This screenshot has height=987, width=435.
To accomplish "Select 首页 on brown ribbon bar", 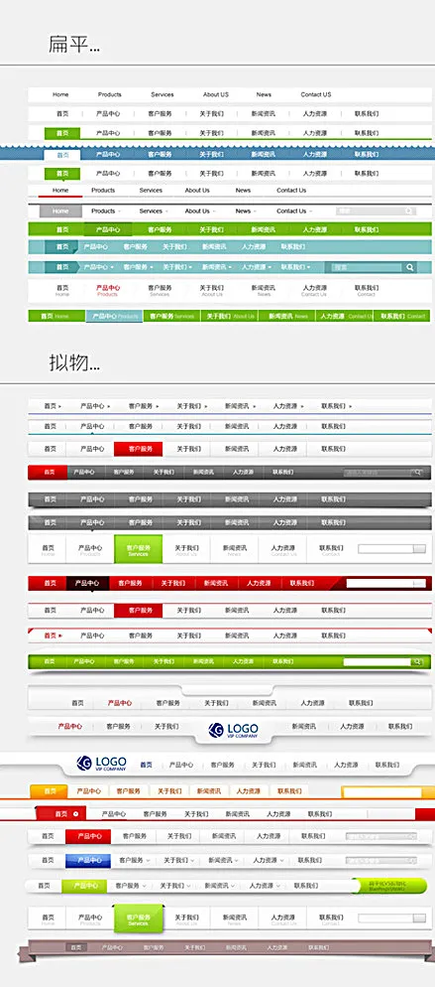I will [x=76, y=947].
